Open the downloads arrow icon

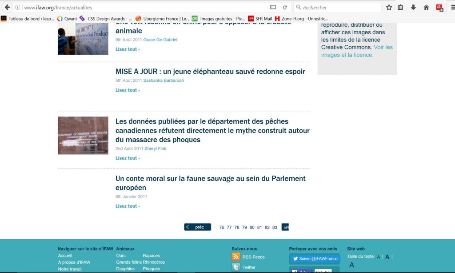(413, 8)
